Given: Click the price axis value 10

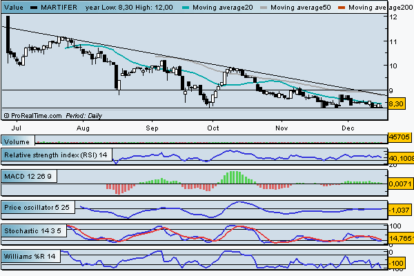Looking at the screenshot, I should [x=393, y=66].
